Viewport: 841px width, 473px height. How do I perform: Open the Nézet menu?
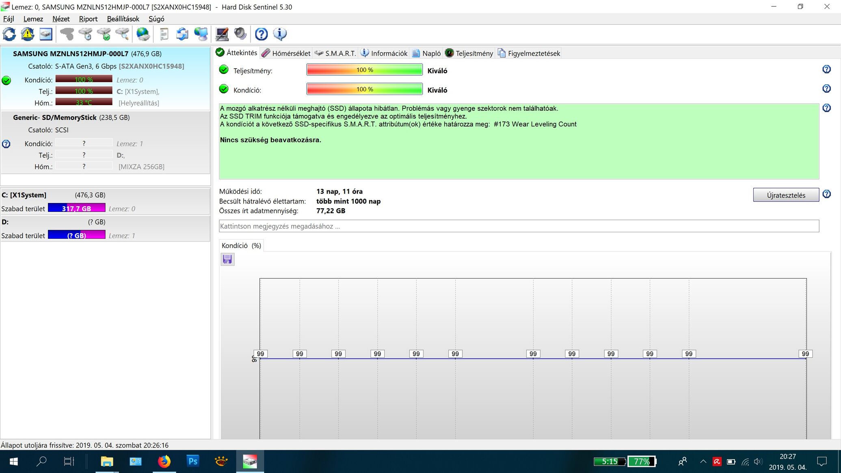point(61,19)
